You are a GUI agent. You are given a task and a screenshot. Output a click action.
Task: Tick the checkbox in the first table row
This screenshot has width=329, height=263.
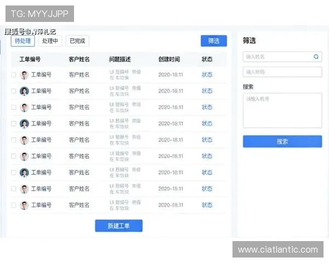(14, 75)
